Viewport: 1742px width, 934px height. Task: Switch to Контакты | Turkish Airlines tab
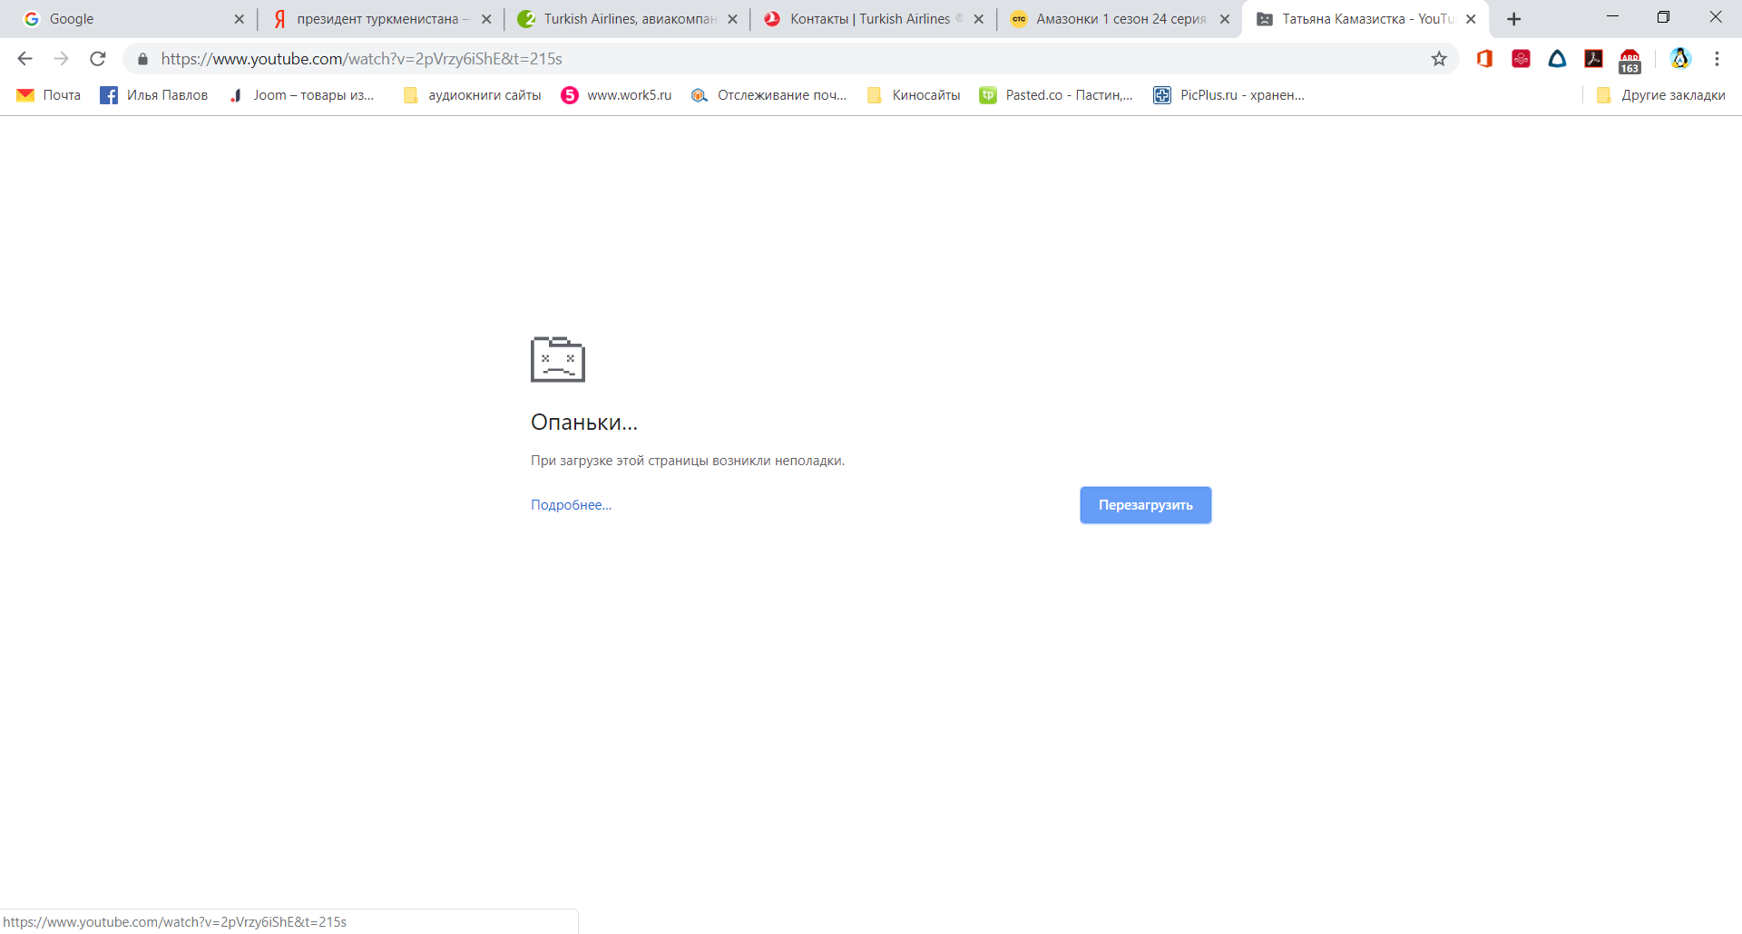click(x=872, y=19)
